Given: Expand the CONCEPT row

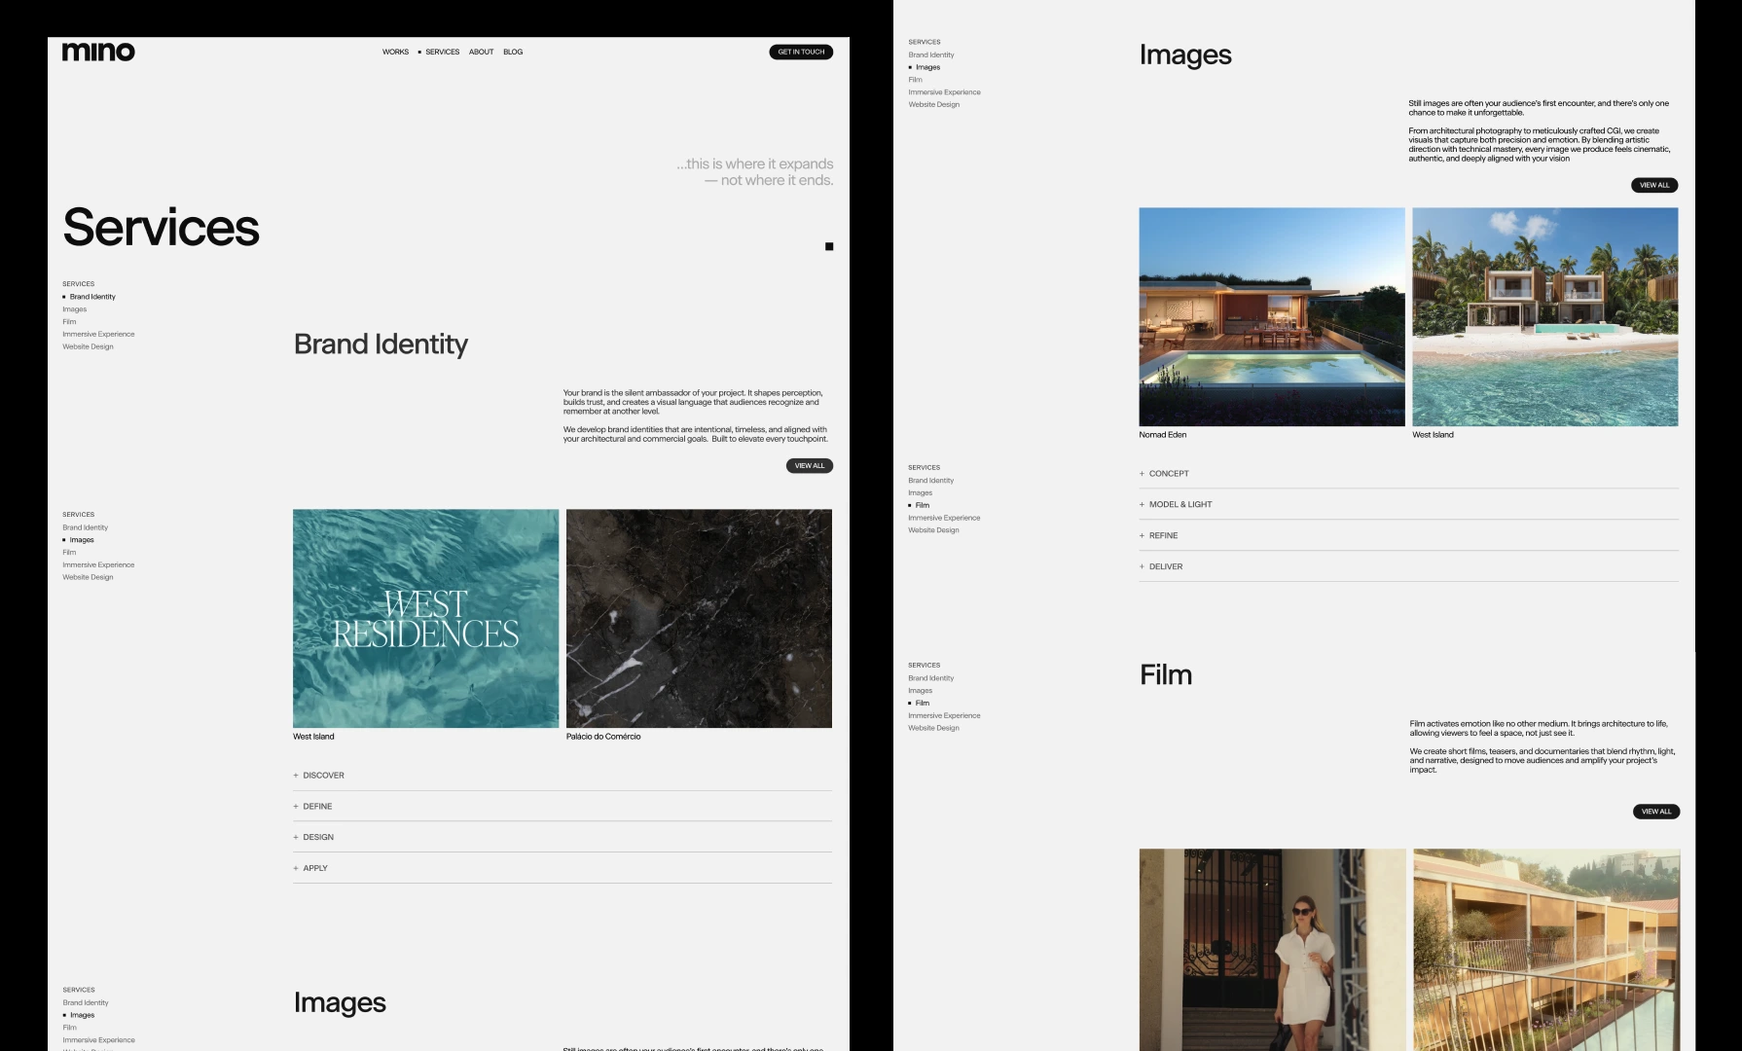Looking at the screenshot, I should (1409, 474).
